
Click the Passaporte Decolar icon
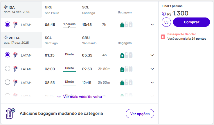163,36
